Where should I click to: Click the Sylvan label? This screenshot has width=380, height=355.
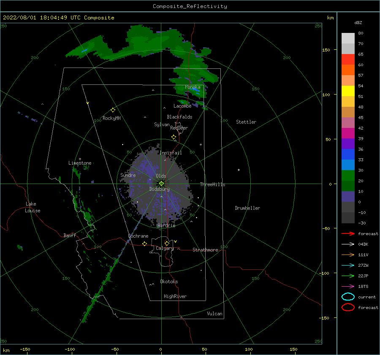tap(162, 125)
